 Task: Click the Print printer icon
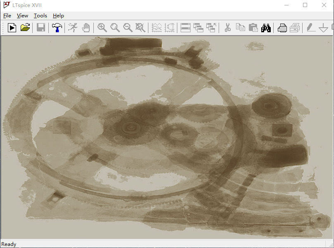pyautogui.click(x=282, y=28)
